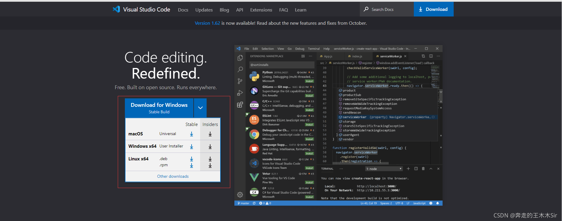The width and height of the screenshot is (562, 221).
Task: Download macOS Universal stable build
Action: point(192,134)
